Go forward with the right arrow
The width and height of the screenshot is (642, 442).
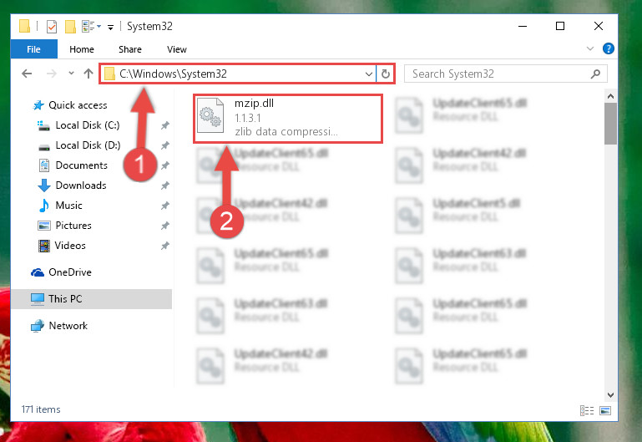click(52, 74)
